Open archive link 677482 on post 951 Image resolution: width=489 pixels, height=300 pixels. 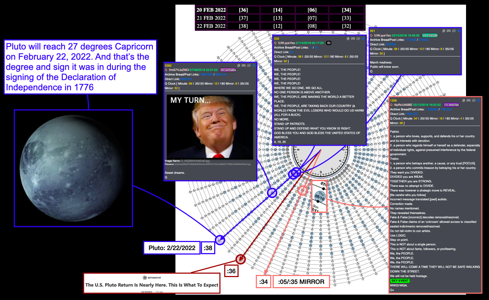(x=411, y=40)
